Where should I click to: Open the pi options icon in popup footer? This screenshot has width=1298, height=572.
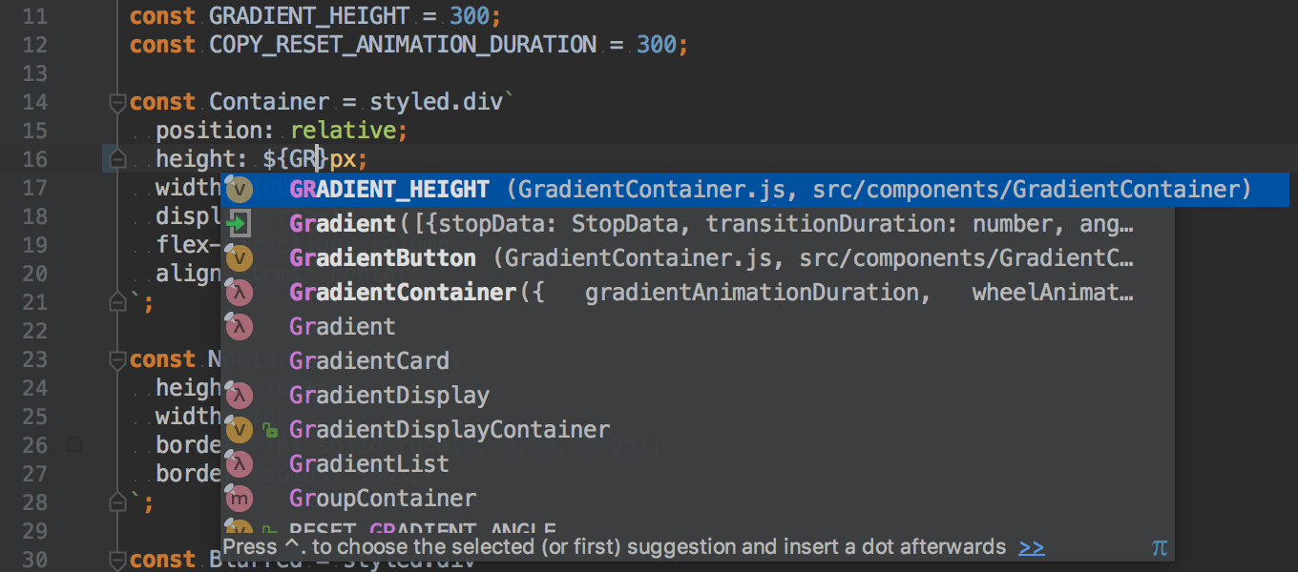click(x=1160, y=548)
